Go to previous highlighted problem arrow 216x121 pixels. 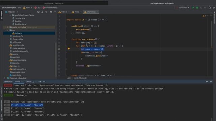pyautogui.click(x=208, y=16)
